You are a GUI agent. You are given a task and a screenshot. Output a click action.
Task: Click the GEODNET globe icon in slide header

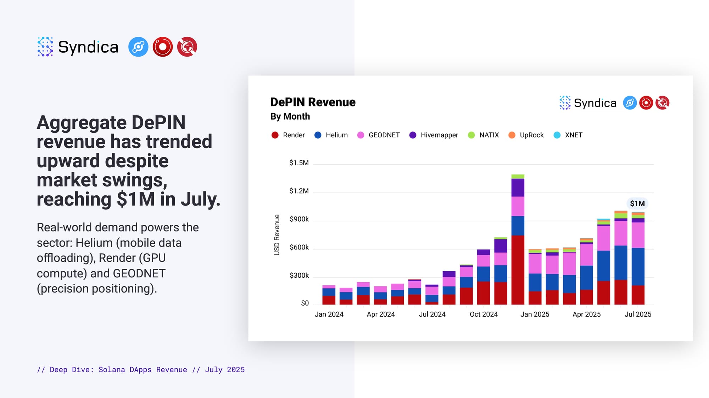tap(187, 47)
